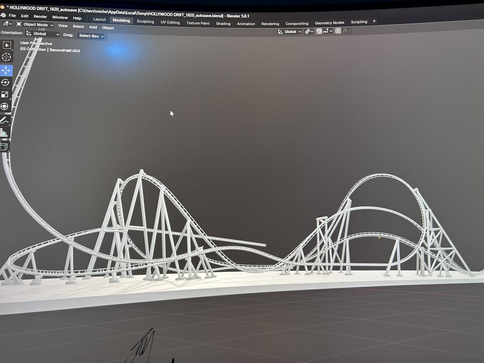Open the viewport Object menu
This screenshot has height=363, width=484.
point(108,28)
